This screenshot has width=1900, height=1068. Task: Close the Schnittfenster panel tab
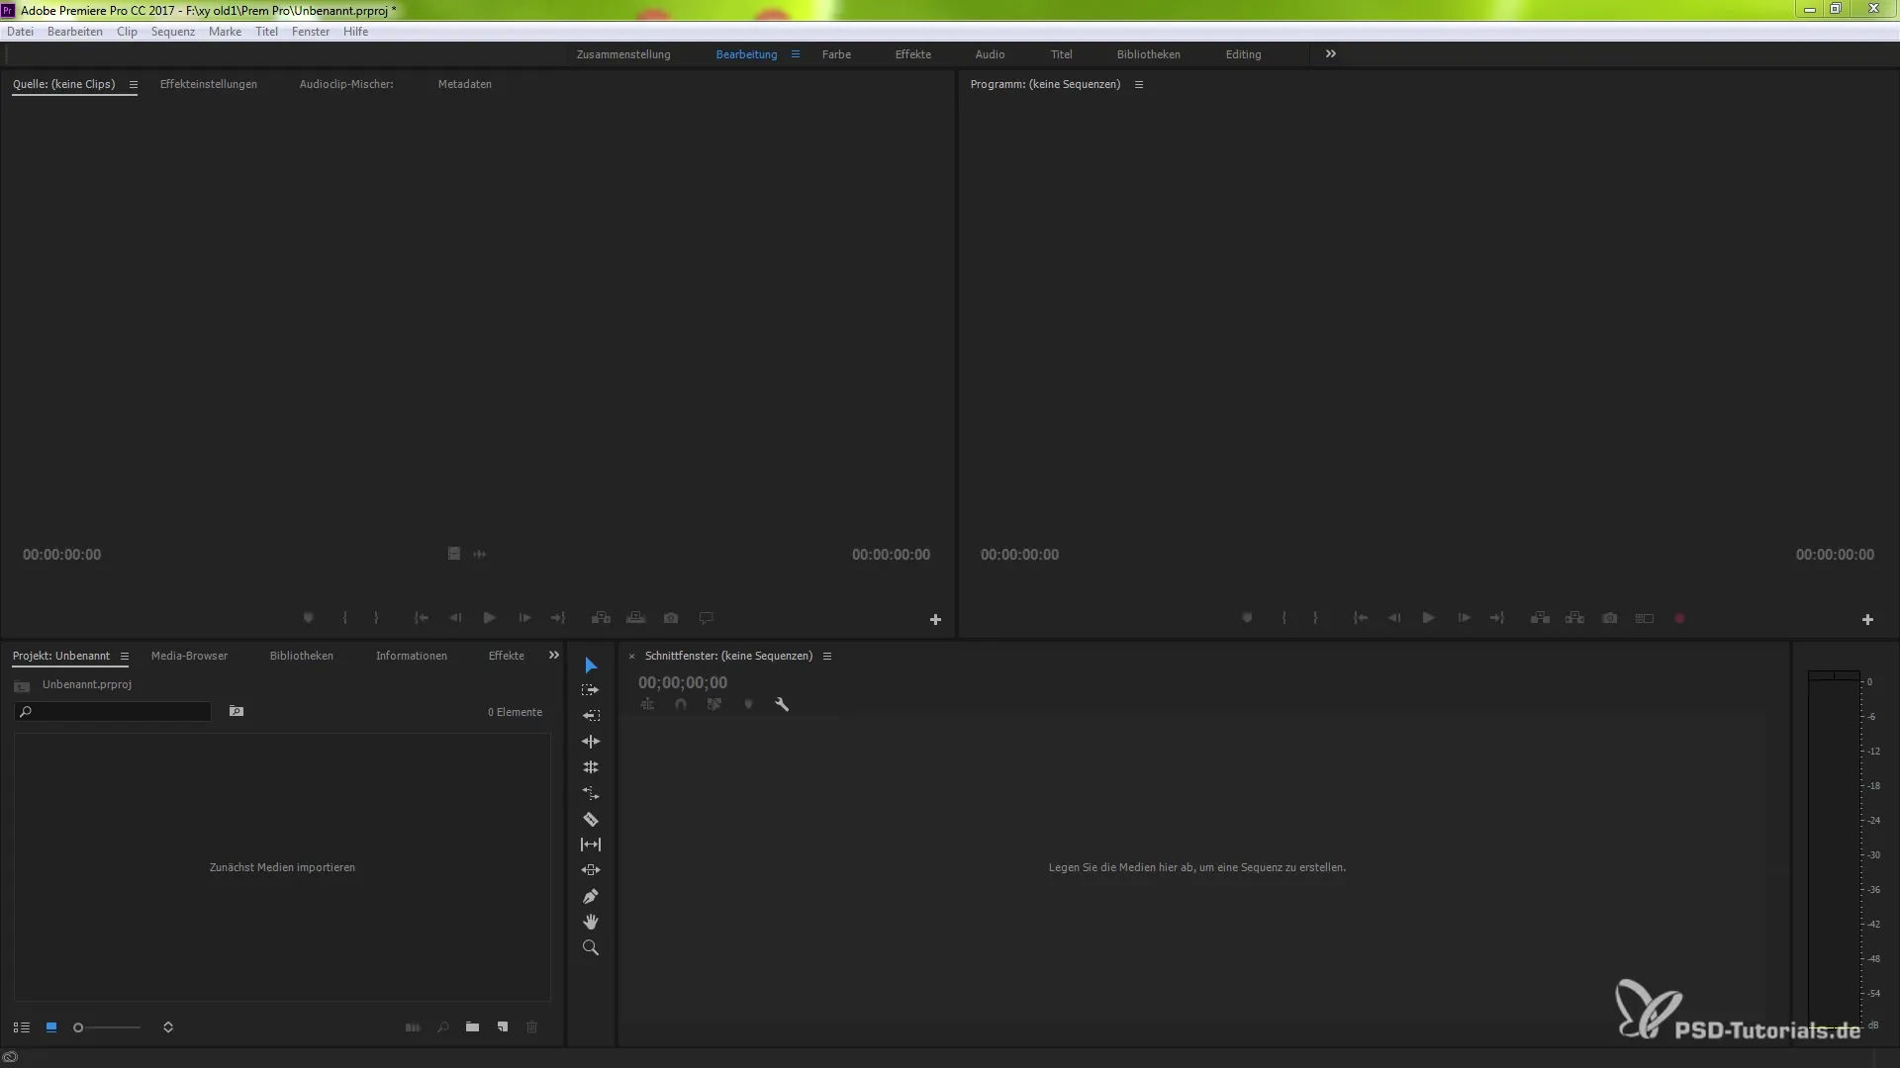[x=631, y=656]
